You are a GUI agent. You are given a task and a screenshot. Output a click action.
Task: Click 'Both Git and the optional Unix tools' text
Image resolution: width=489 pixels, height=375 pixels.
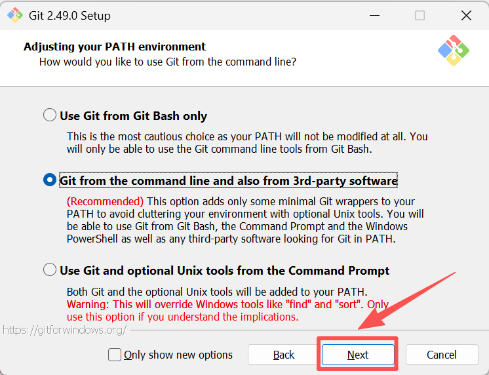[217, 292]
